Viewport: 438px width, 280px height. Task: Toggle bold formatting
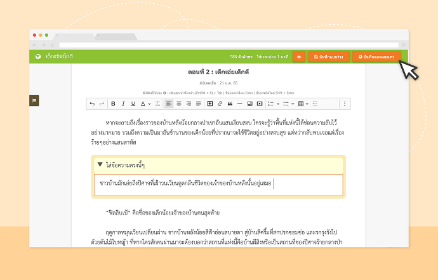[x=113, y=103]
